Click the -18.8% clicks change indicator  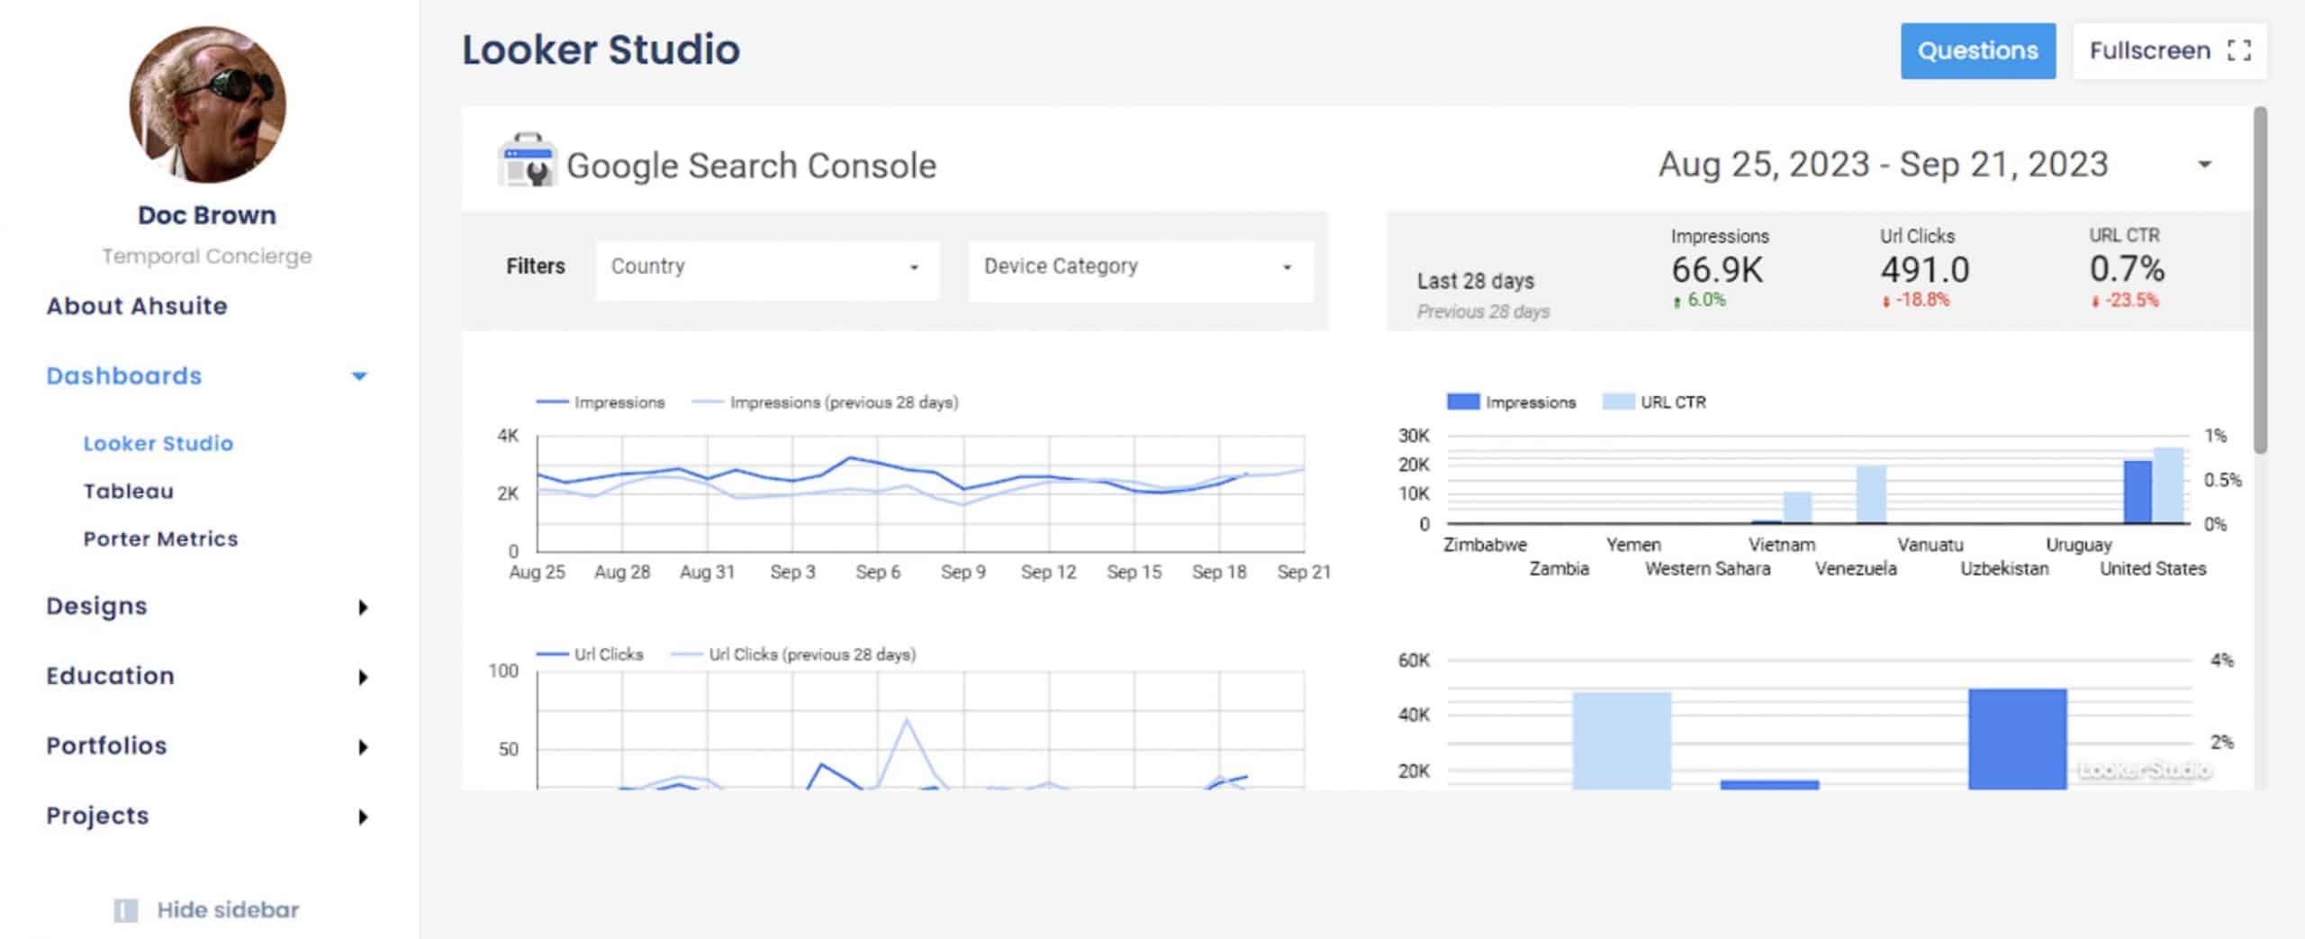pos(1915,300)
